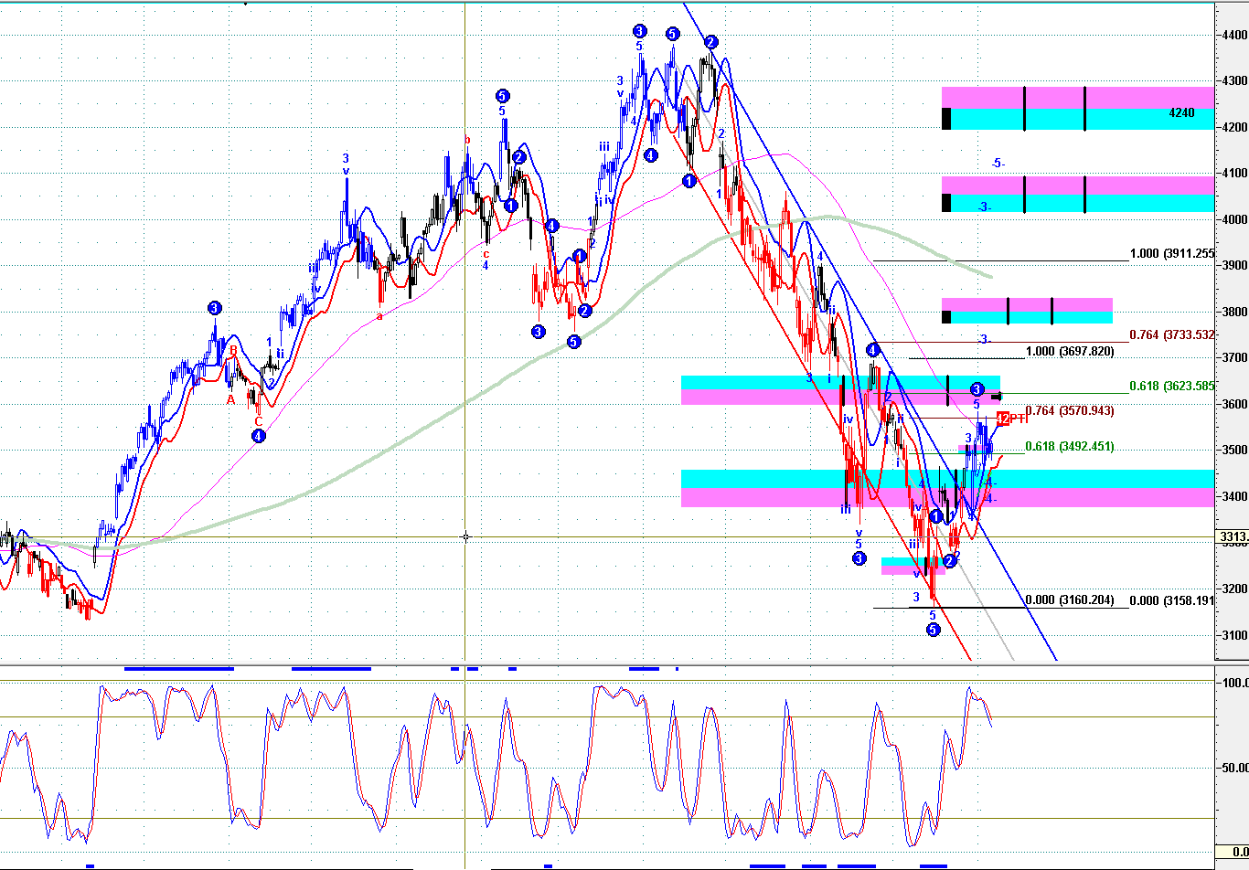Select the 1.000 (3697.820) Fibonacci label
1249x870 pixels.
click(x=1070, y=352)
